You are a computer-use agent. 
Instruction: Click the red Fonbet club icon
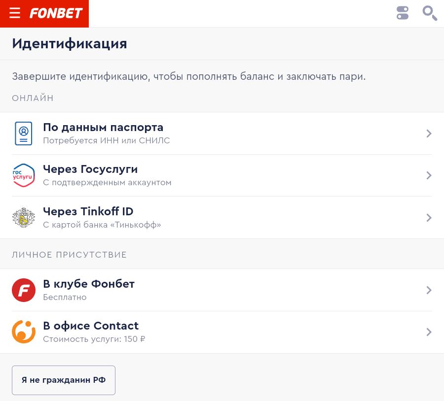23,290
